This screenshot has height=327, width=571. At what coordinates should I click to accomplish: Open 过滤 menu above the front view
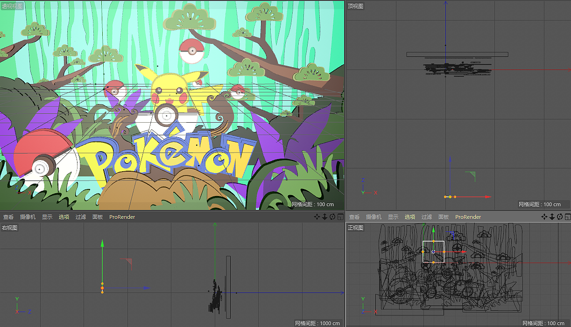[427, 217]
